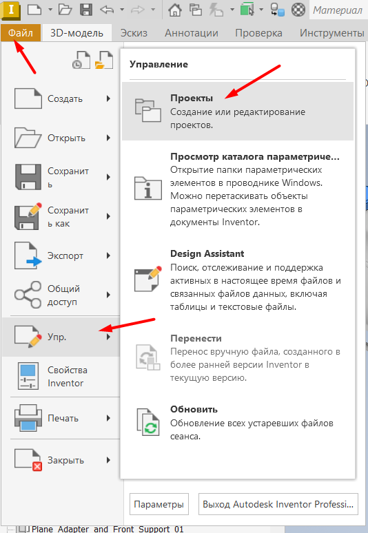Image resolution: width=368 pixels, height=533 pixels.
Task: Select the Обновить update entry
Action: tap(238, 423)
